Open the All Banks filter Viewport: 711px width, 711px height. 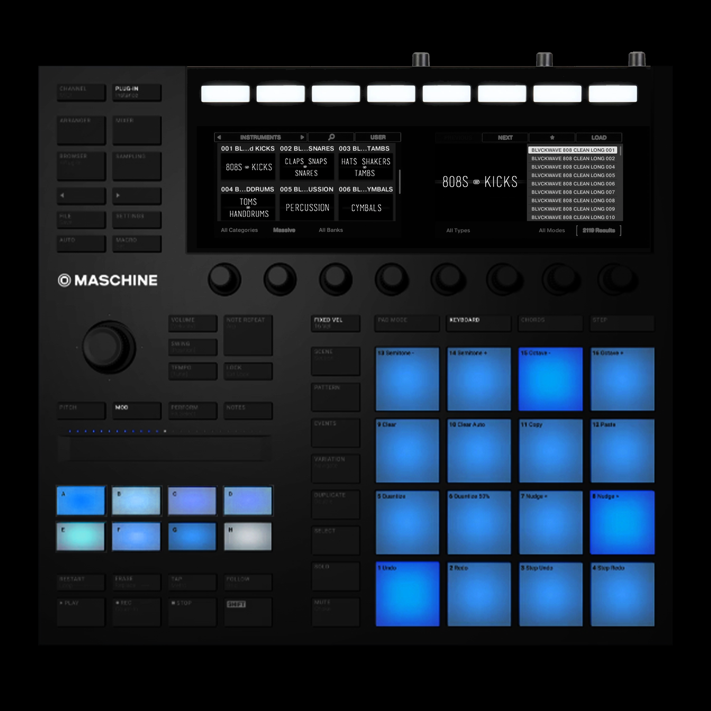[x=331, y=230]
